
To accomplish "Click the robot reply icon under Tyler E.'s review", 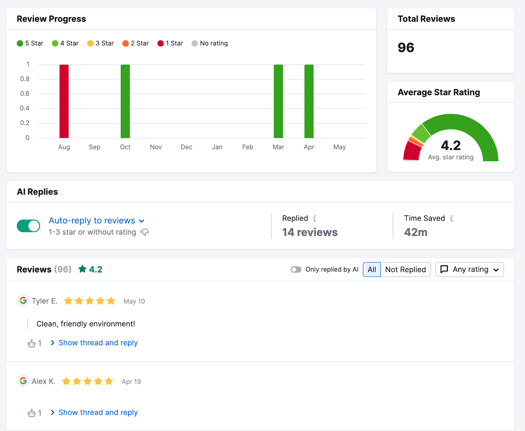I will (31, 343).
